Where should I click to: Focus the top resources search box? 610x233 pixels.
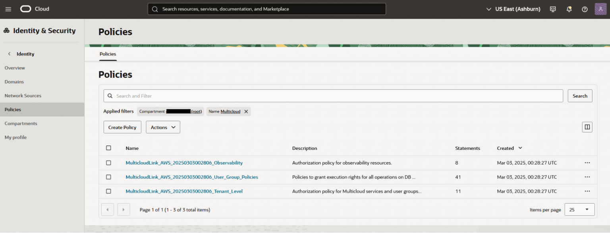266,9
